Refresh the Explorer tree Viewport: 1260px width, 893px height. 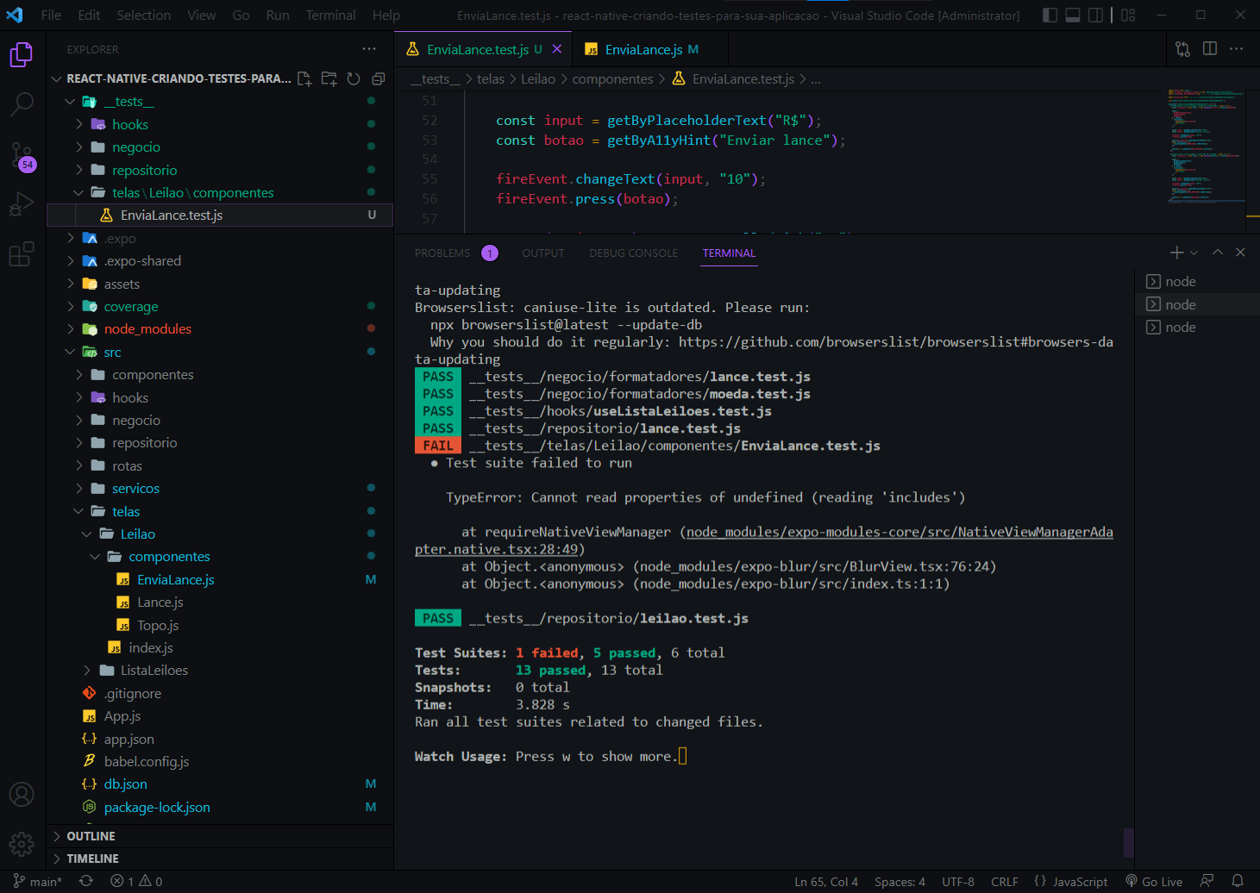point(354,78)
